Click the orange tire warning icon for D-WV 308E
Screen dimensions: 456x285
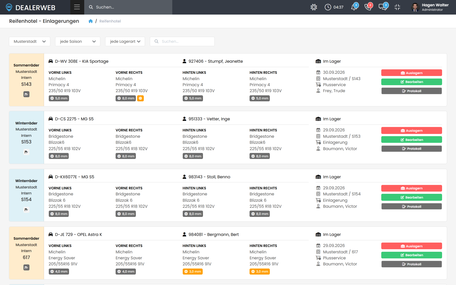[140, 98]
